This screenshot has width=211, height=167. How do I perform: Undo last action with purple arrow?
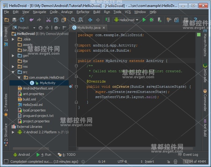31,20
